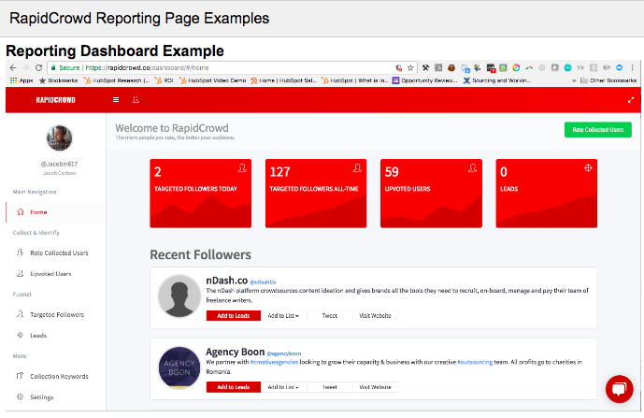
Task: Click user icon on Upvoted Users card
Action: pos(472,168)
